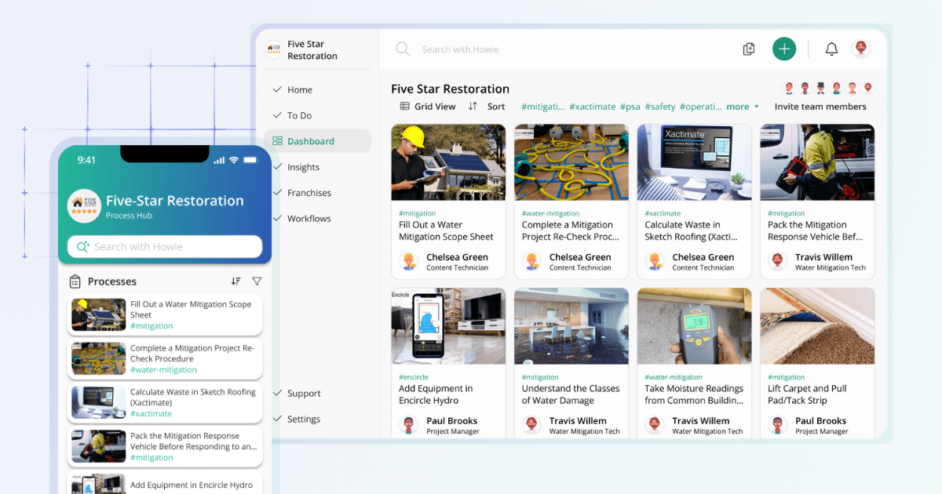Click the Invite team members link
The height and width of the screenshot is (494, 942).
click(x=821, y=106)
